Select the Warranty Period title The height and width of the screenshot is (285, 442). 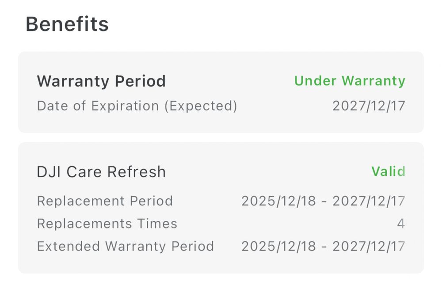tap(101, 81)
